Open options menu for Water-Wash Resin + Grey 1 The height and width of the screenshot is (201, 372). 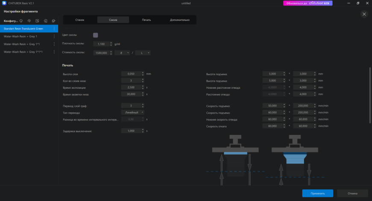pos(54,36)
